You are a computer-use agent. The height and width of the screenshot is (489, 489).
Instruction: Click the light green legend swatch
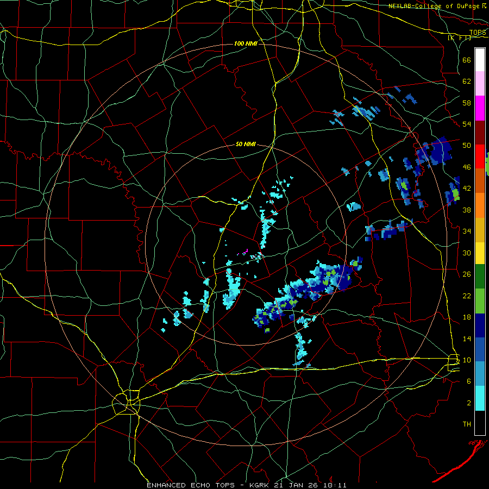pos(480,300)
